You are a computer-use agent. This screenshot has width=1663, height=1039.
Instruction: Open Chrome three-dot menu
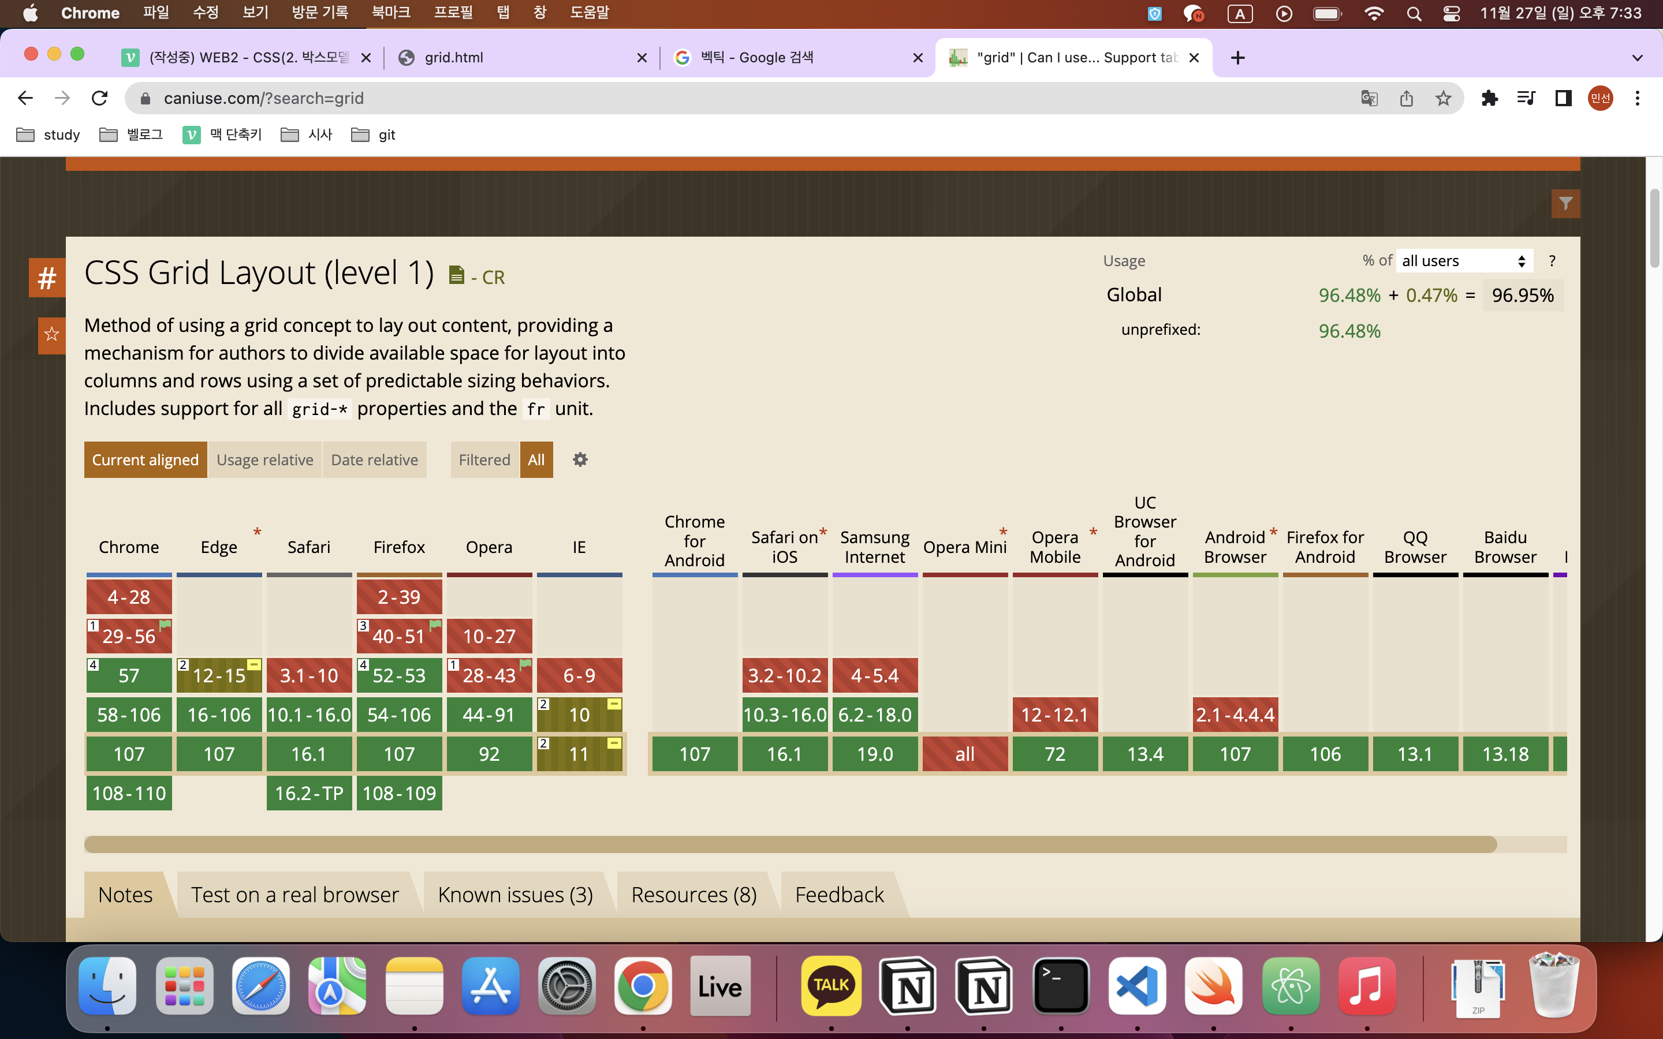(1638, 98)
